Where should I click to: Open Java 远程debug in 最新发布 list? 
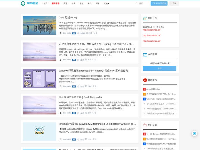pyautogui.click(x=153, y=89)
